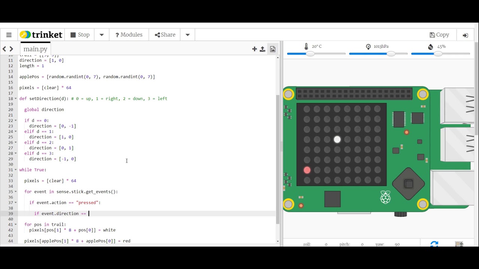
Task: Click the '45%' humidity reading
Action: (x=442, y=46)
